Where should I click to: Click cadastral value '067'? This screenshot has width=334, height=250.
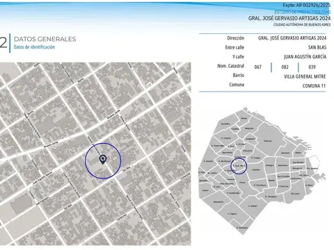(x=258, y=67)
